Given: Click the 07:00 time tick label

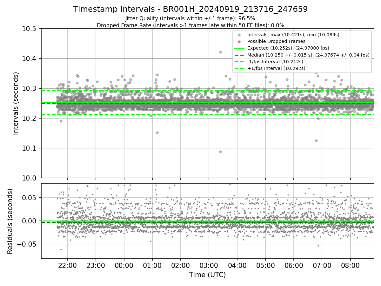Looking at the screenshot, I should point(322,265).
